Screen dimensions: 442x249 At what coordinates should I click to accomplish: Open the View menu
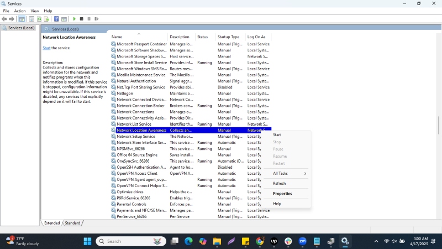[35, 11]
